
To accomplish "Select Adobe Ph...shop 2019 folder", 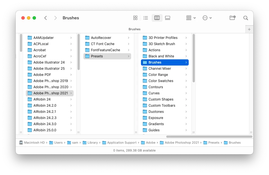I will pyautogui.click(x=50, y=81).
